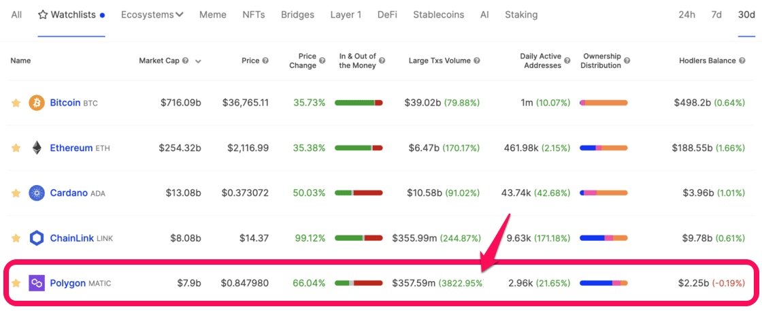
Task: Open the Polygon asset link
Action: 67,283
